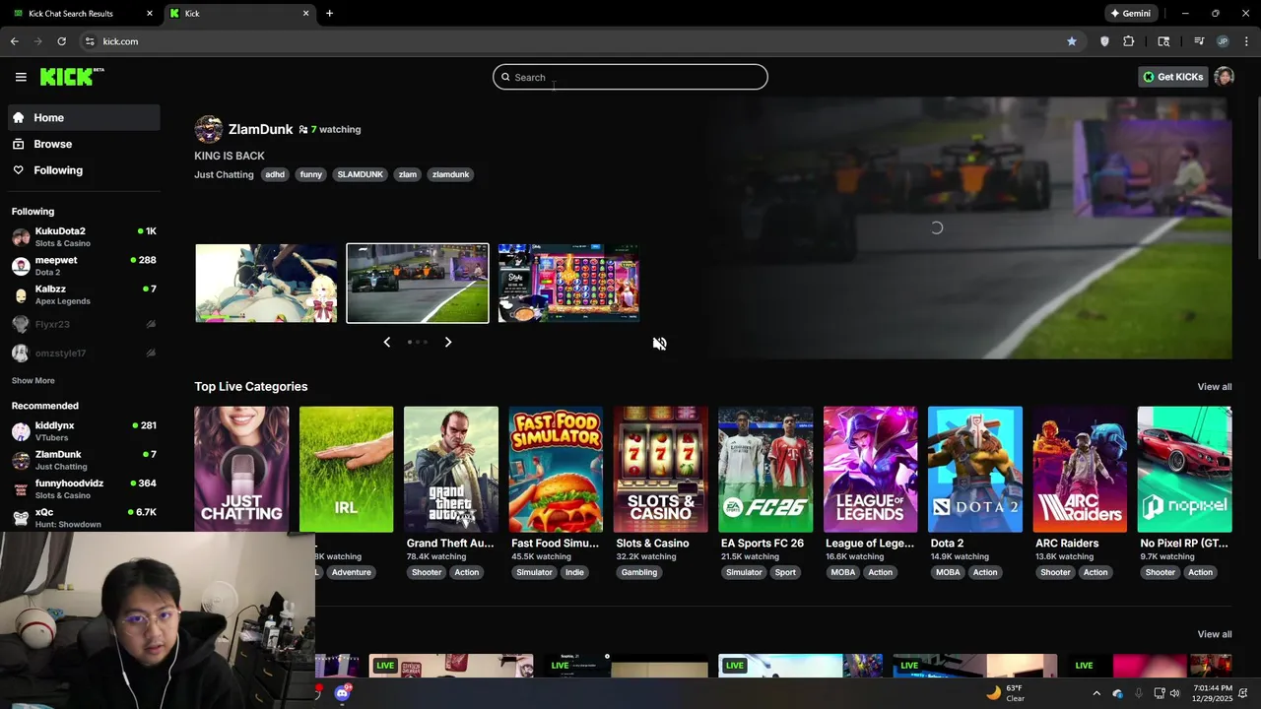Screen dimensions: 1261x709
Task: Open funnyhoodvidz in Recommended list
Action: pyautogui.click(x=84, y=488)
